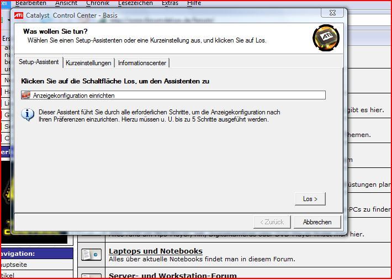Image resolution: width=392 pixels, height=279 pixels.
Task: Click the greyed-out Zurück button
Action: click(272, 222)
